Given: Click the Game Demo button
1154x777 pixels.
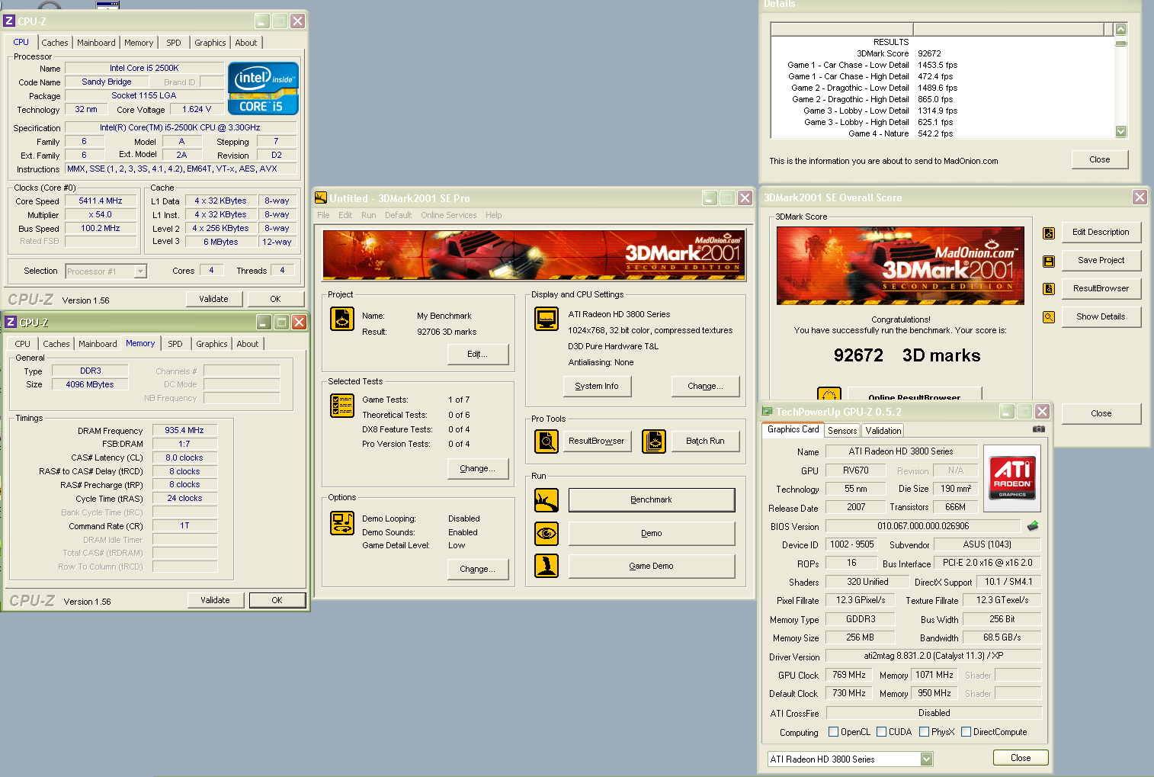Looking at the screenshot, I should (652, 566).
